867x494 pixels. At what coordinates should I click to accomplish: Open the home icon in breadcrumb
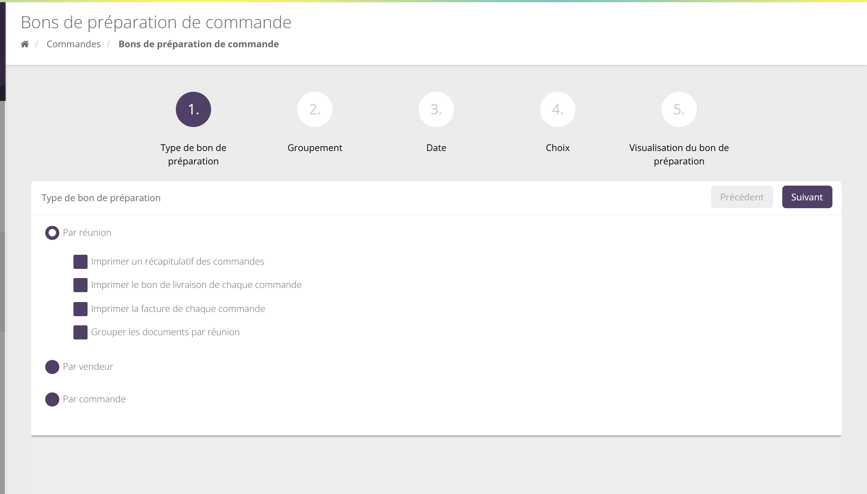point(25,44)
